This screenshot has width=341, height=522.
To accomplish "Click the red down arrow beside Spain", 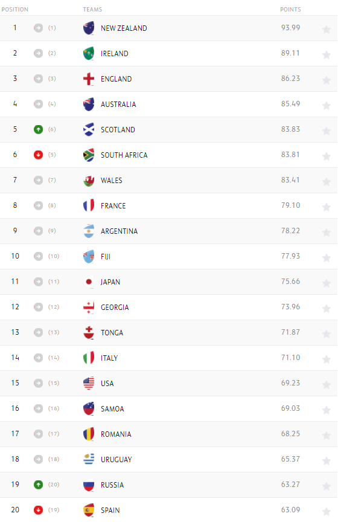I will (x=38, y=510).
